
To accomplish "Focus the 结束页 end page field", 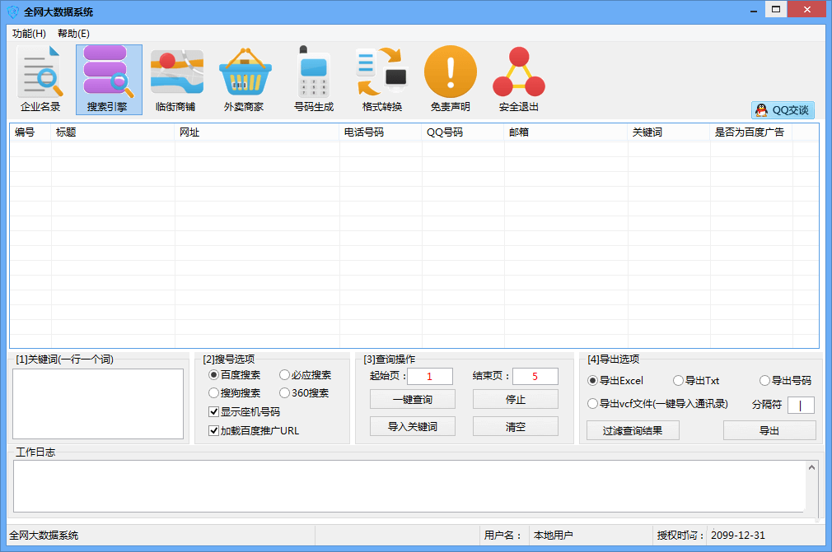I will point(535,376).
